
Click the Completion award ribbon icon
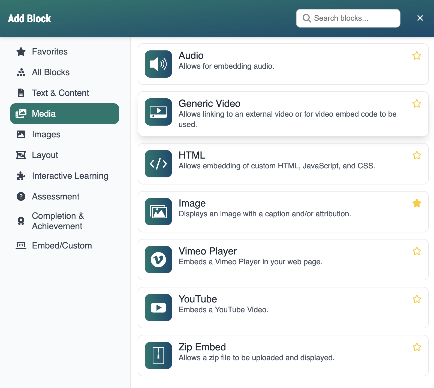[21, 221]
